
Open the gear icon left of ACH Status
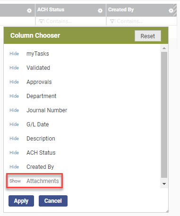coord(29,10)
